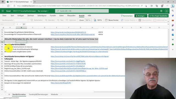This screenshot has height=99, width=176.
Task: Open the Edge sidebar shopping tag icon
Action: point(173,15)
